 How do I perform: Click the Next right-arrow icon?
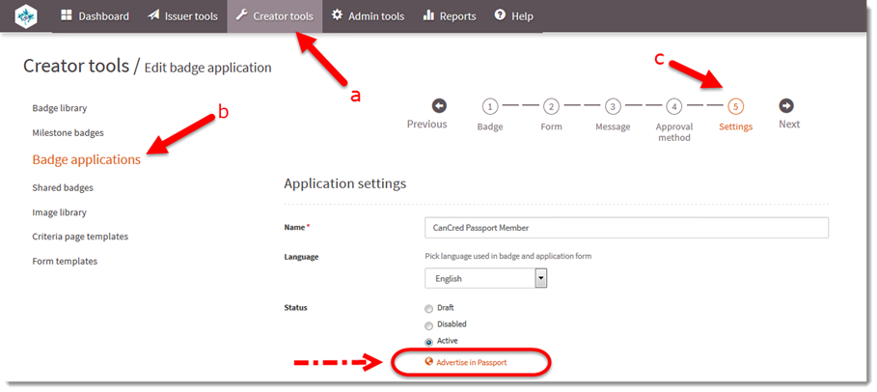pyautogui.click(x=786, y=106)
